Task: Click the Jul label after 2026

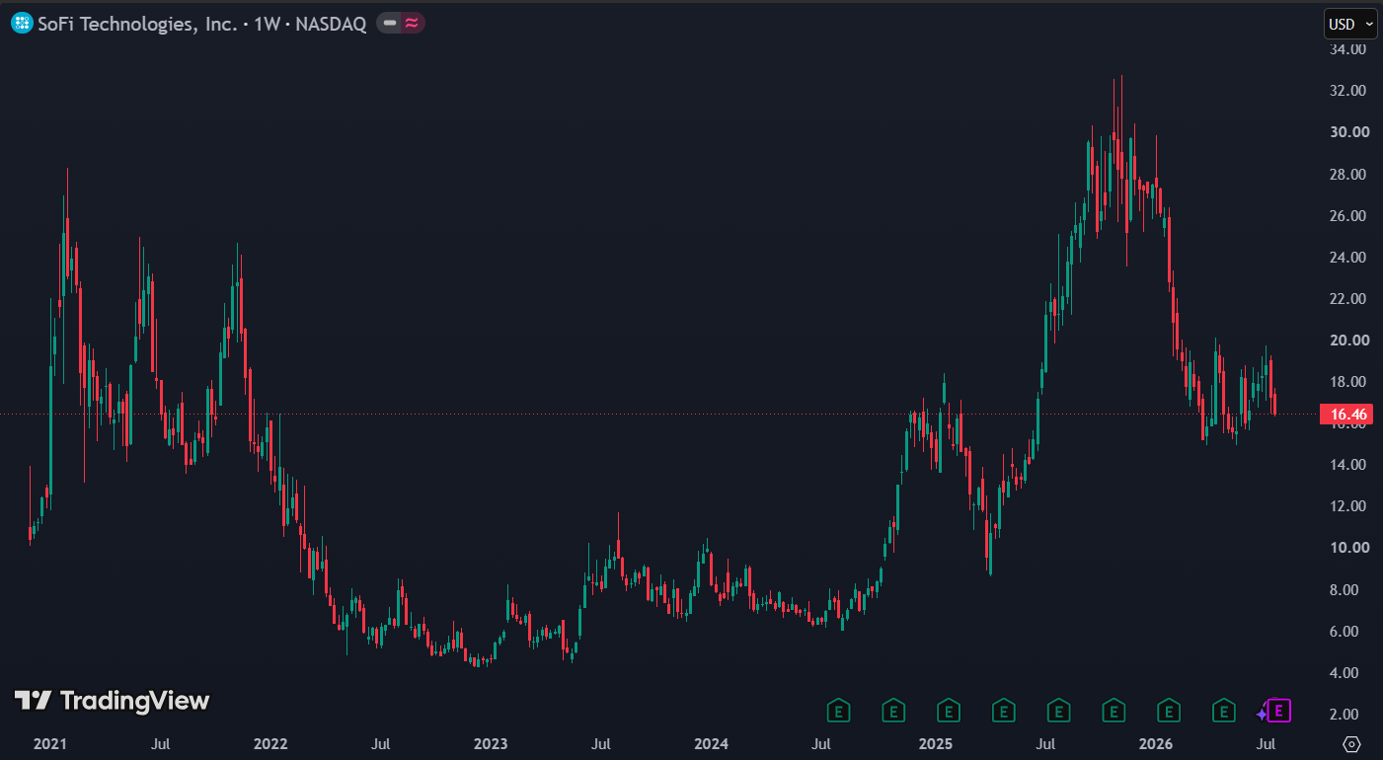Action: click(x=1267, y=742)
